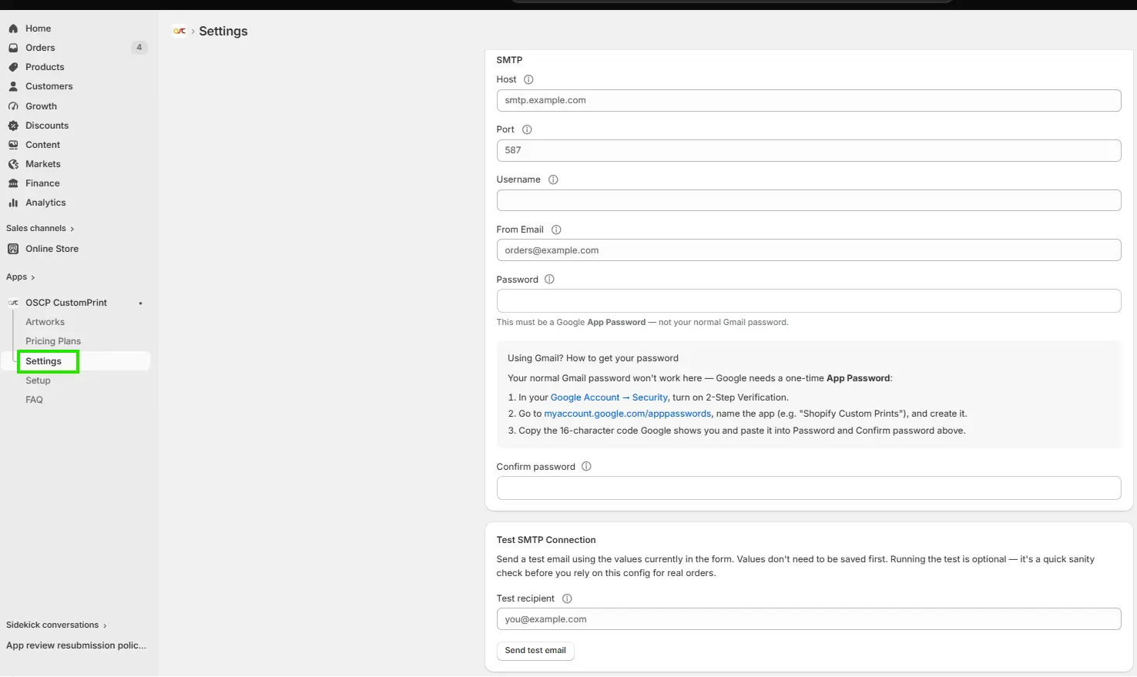Click the Analytics bar chart icon
1137x677 pixels.
13,203
